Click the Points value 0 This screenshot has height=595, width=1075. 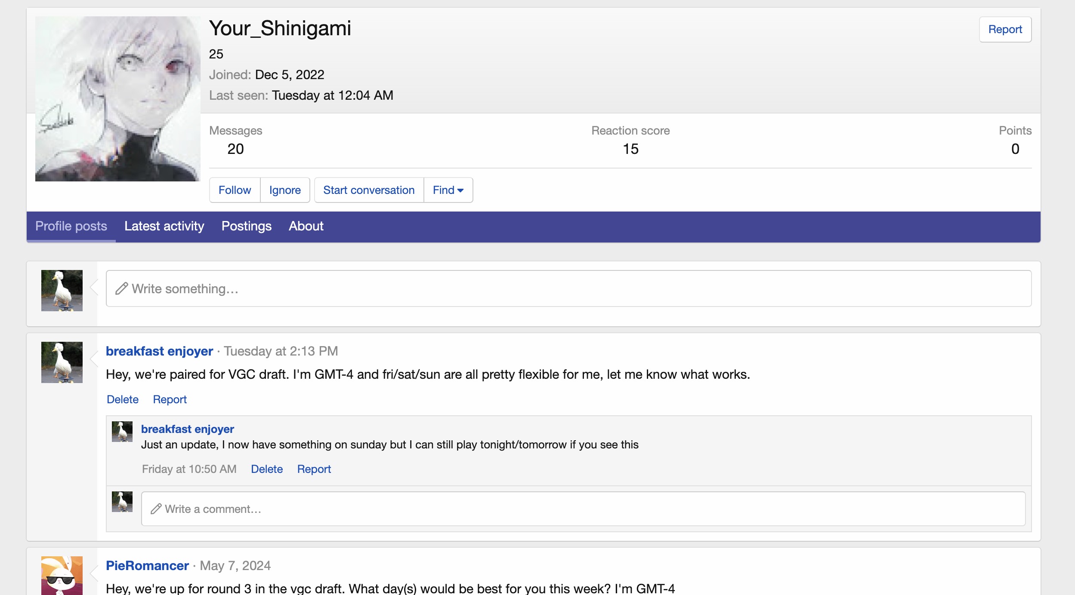point(1015,149)
